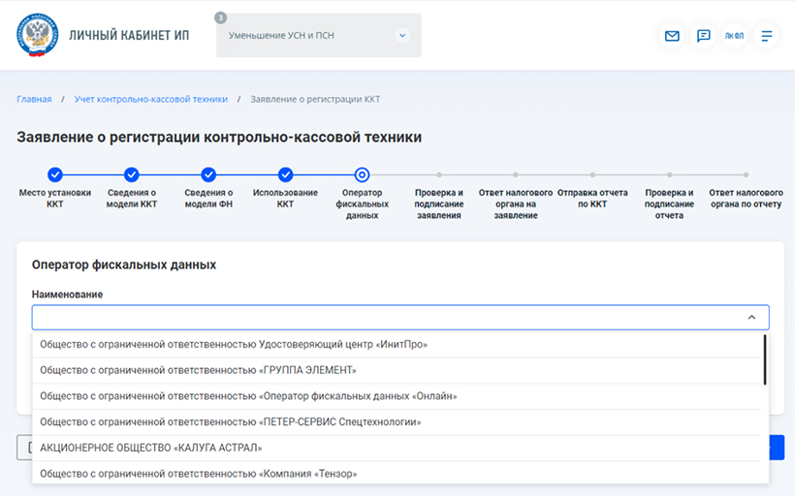
Task: Choose «Компания «Тензор» from list
Action: pyautogui.click(x=198, y=474)
